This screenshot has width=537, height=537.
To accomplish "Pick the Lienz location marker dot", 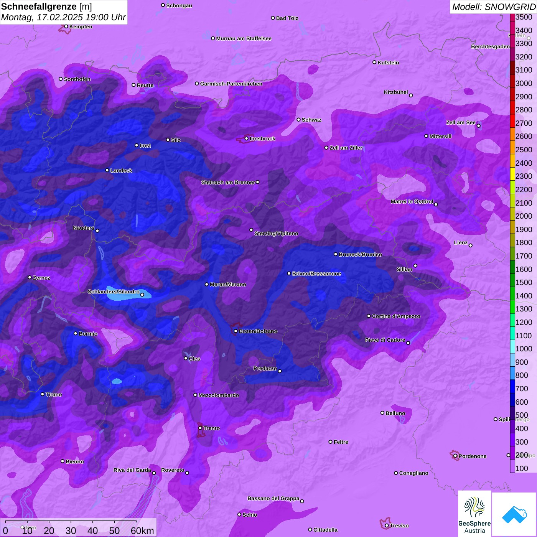I will click(471, 245).
